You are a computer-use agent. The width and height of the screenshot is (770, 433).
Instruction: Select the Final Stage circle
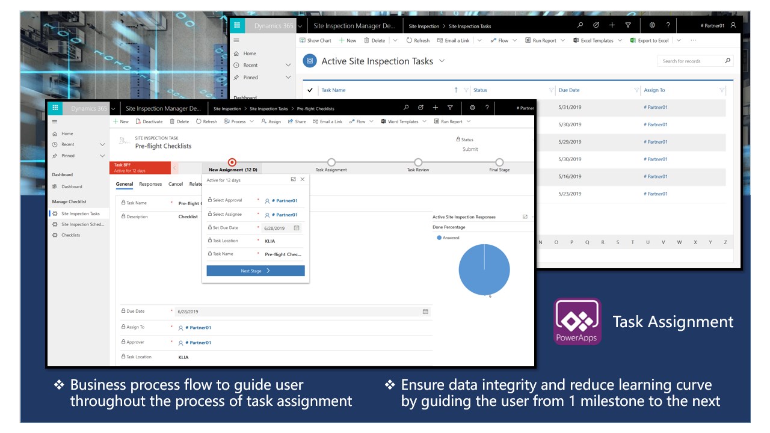(499, 162)
